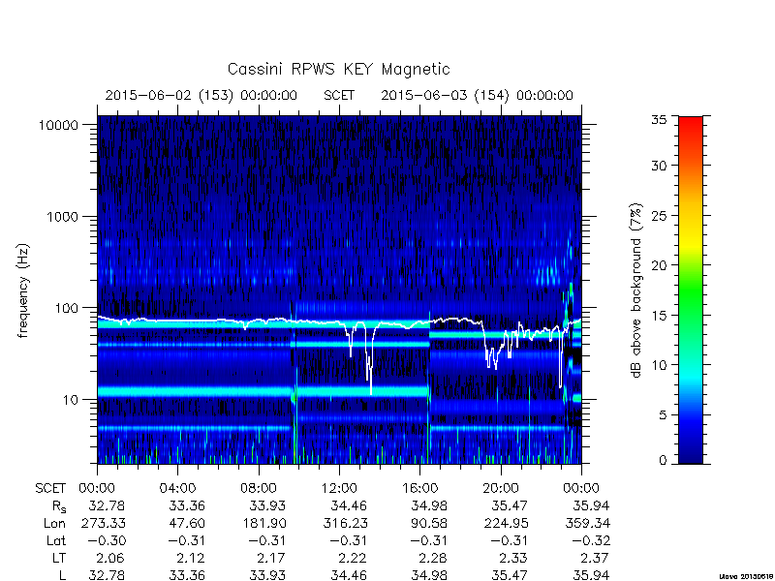This screenshot has width=775, height=581.
Task: Click the 35 value on the color scale
Action: coord(659,120)
